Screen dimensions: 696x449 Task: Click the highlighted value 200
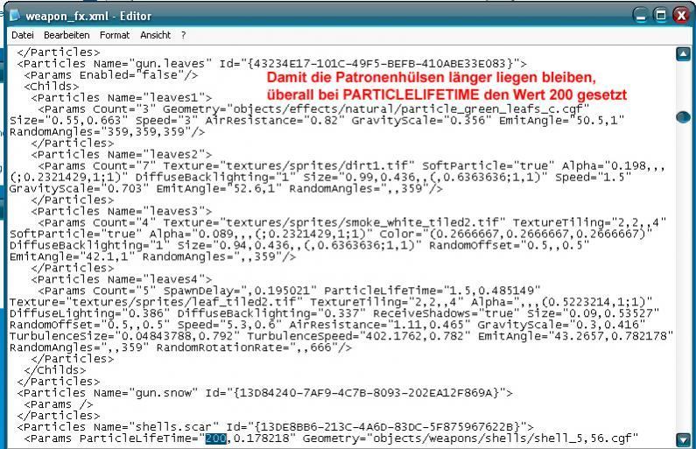[x=215, y=438]
